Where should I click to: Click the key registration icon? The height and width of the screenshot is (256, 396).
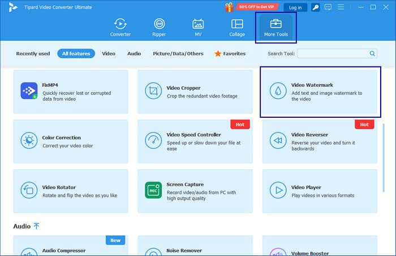point(316,7)
